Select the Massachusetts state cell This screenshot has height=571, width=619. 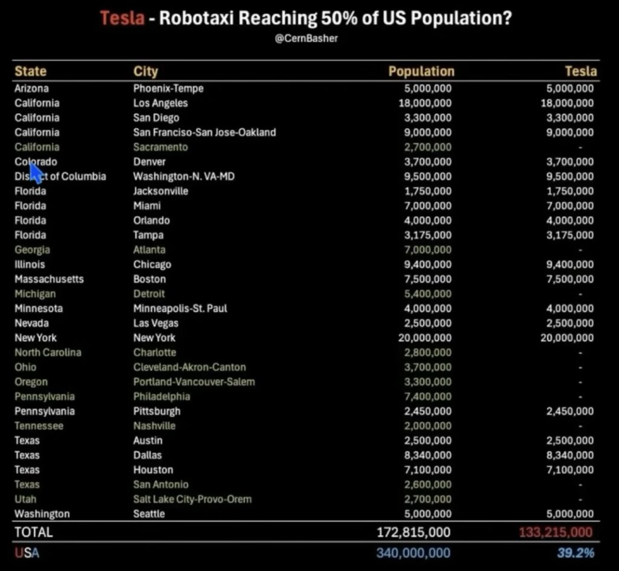(x=49, y=279)
